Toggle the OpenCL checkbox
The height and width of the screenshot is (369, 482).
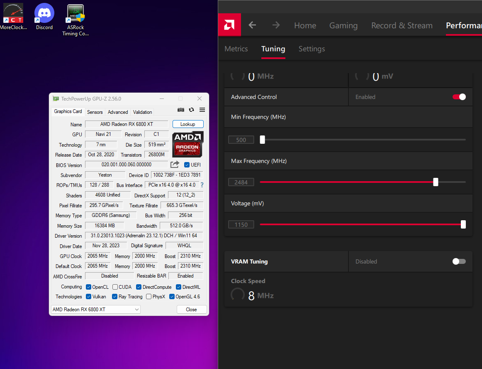pyautogui.click(x=88, y=287)
